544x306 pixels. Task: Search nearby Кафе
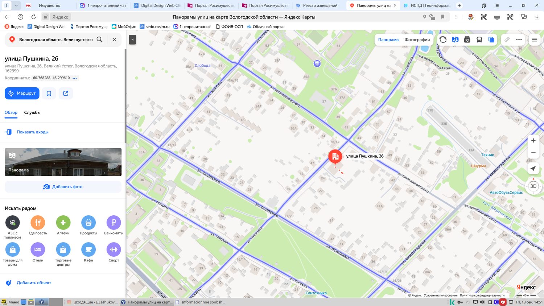point(88,252)
